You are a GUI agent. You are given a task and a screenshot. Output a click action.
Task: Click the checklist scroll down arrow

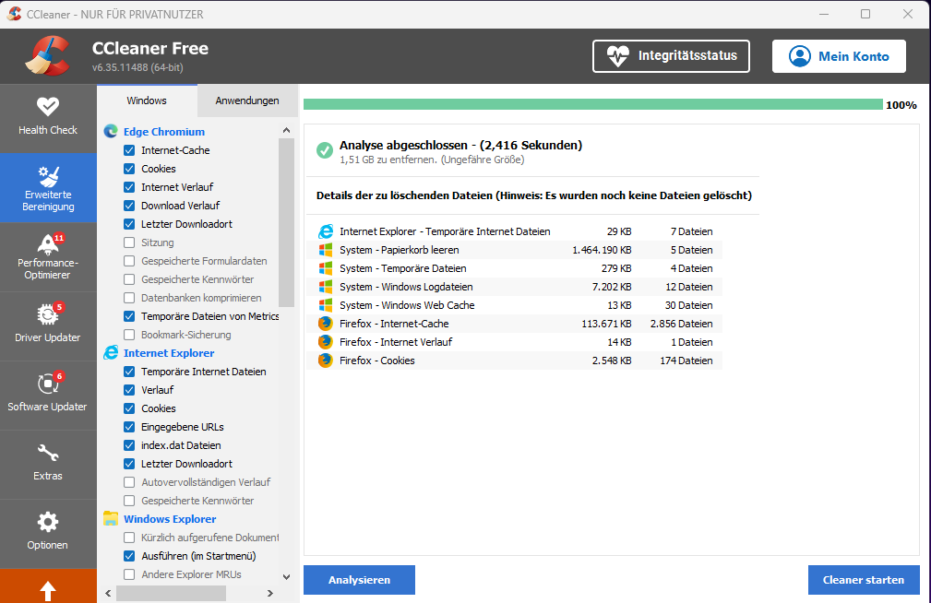coord(287,576)
